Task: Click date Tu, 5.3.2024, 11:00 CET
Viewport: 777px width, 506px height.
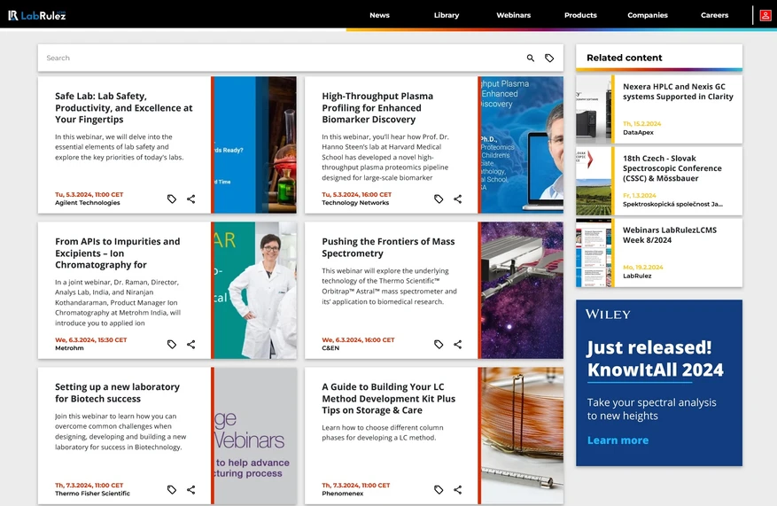Action: pos(89,194)
